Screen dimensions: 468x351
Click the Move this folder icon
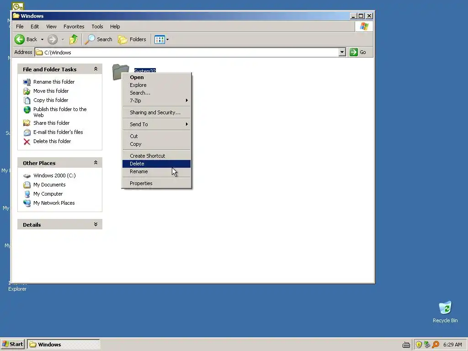(x=27, y=91)
